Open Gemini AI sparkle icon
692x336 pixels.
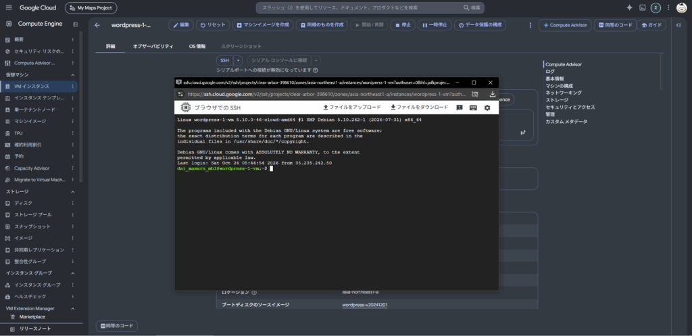click(x=630, y=8)
